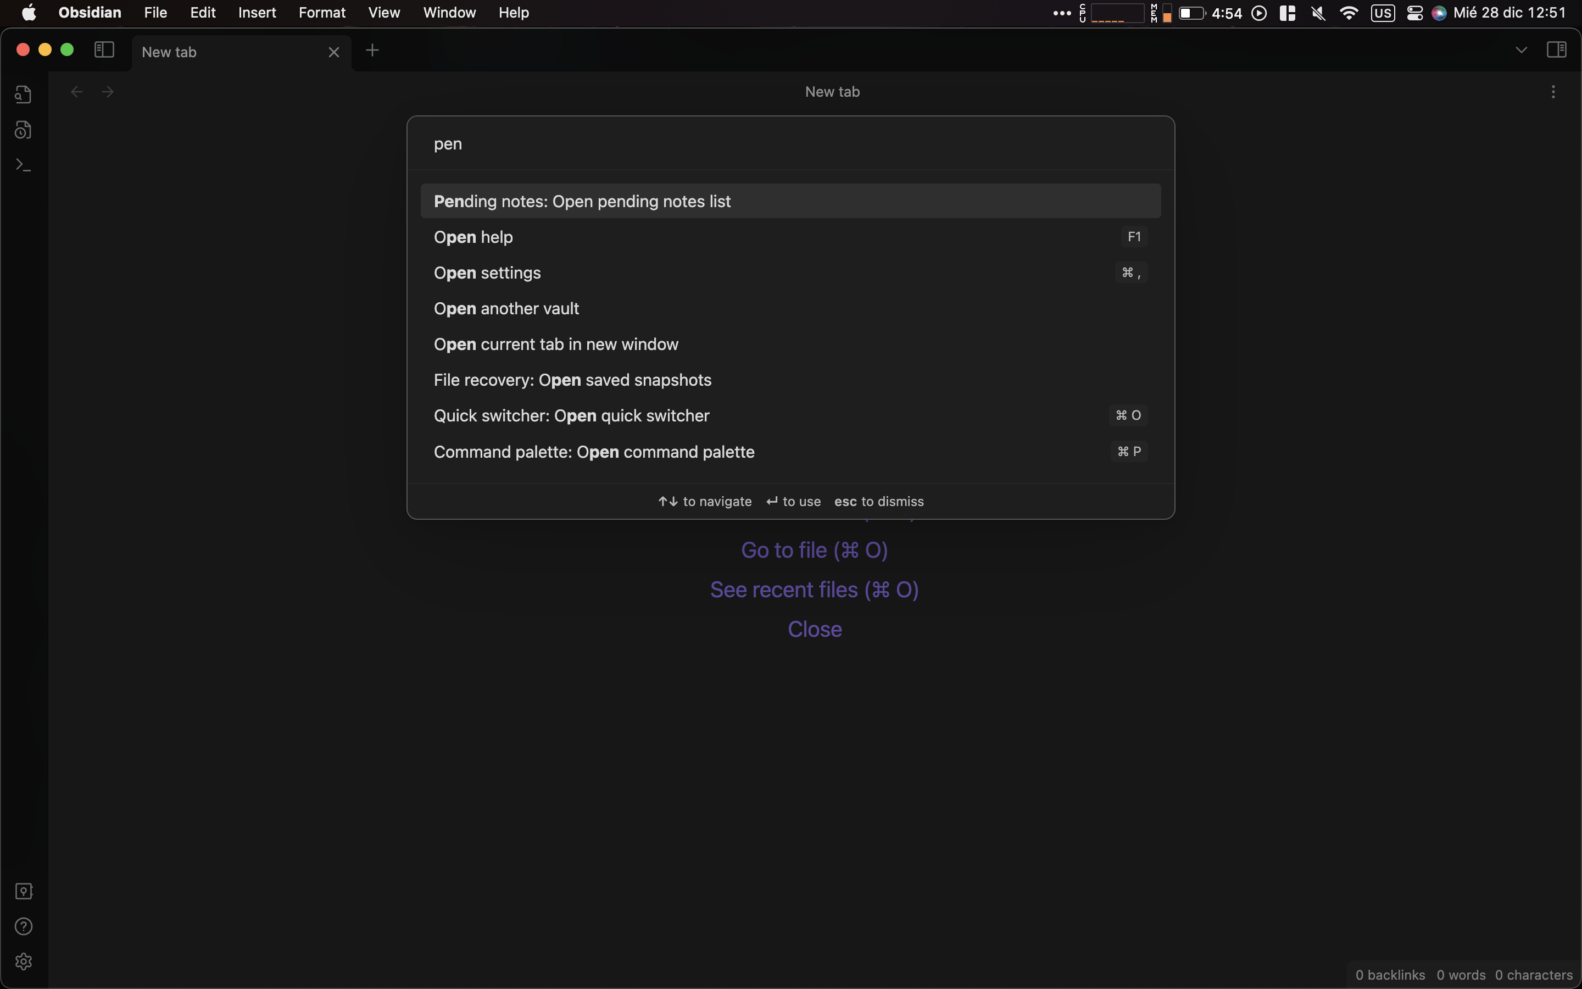
Task: Expand hidden menu bar items ellipsis
Action: [x=1062, y=13]
